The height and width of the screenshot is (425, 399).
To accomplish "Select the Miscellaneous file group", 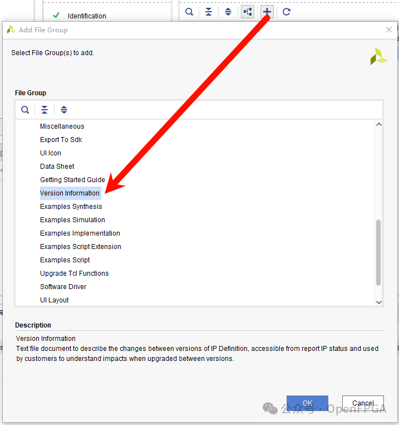I will tap(62, 126).
